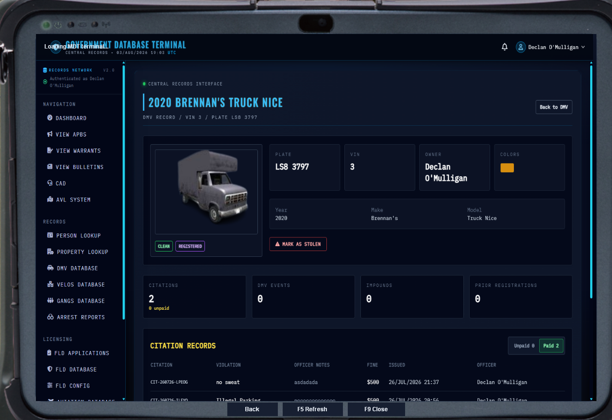Click the VELOS Database network icon
Screen dimensions: 612x420
point(50,285)
